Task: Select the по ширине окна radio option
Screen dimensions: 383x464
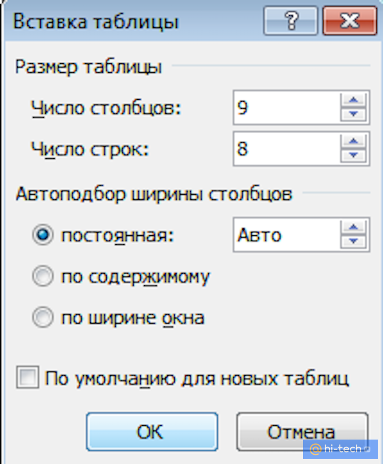Action: [x=43, y=317]
